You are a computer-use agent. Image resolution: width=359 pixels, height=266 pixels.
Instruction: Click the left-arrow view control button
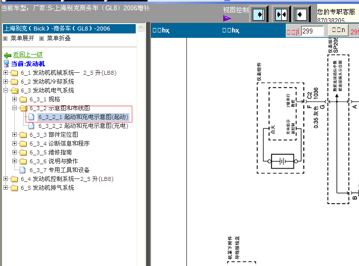(x=300, y=15)
